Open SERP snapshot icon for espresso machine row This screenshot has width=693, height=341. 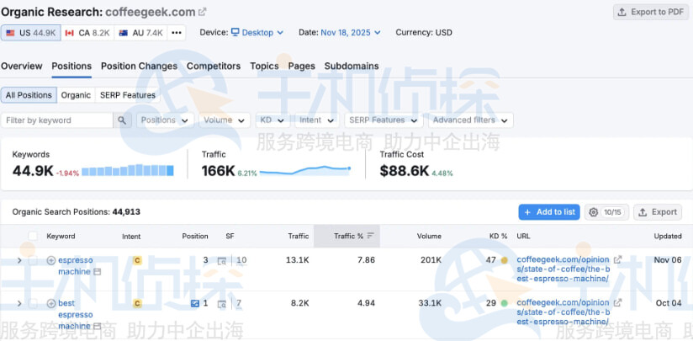tap(222, 261)
